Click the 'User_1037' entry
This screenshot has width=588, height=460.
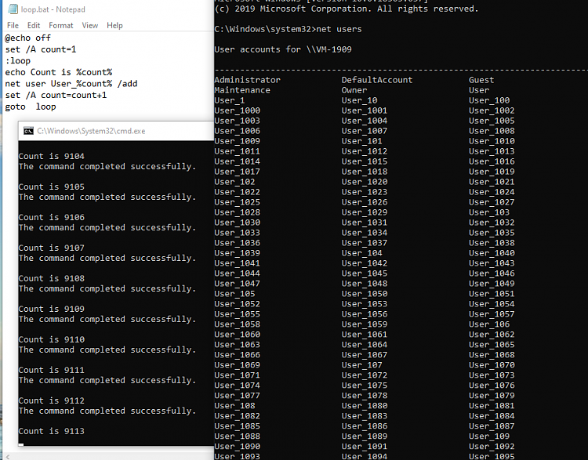click(365, 243)
